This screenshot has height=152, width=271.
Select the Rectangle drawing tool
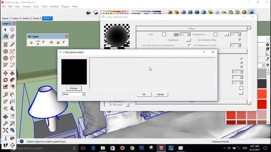[x=6, y=45]
